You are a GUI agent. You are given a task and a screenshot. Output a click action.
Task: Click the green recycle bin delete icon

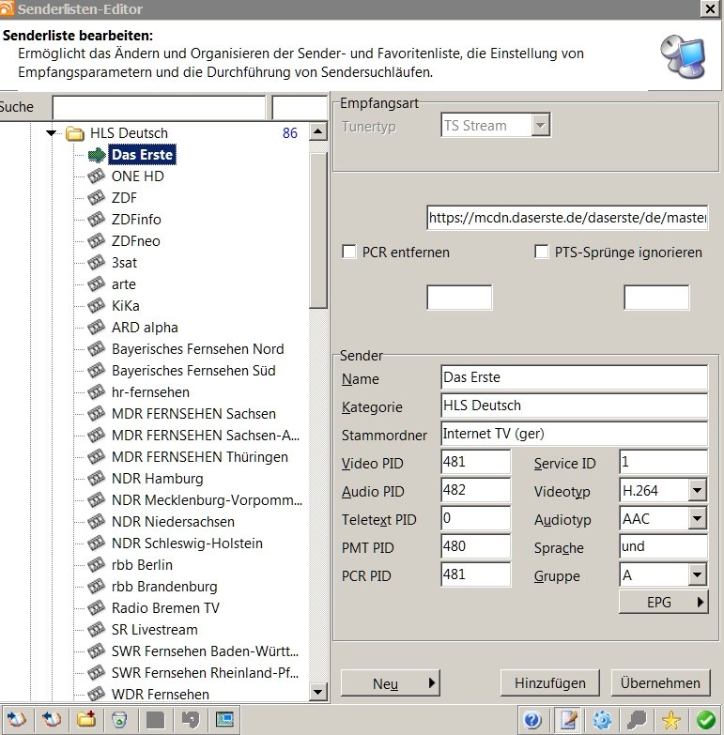(x=120, y=719)
